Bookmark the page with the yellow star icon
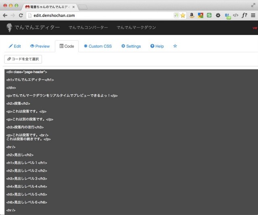The width and height of the screenshot is (258, 215). [183, 15]
